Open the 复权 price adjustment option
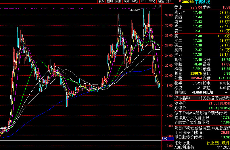Viewport: 230px width, 150px height. click(101, 1)
